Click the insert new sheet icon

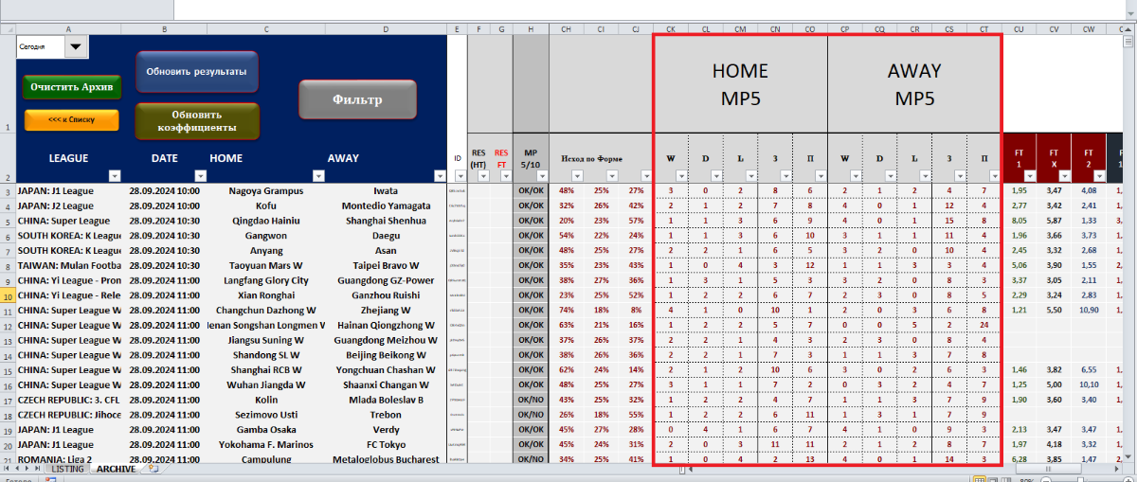153,469
